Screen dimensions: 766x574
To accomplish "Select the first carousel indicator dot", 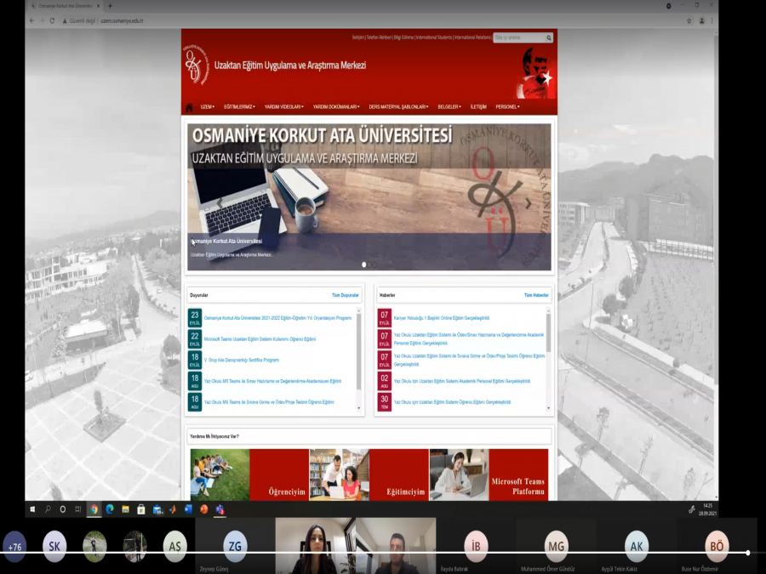I will click(363, 264).
